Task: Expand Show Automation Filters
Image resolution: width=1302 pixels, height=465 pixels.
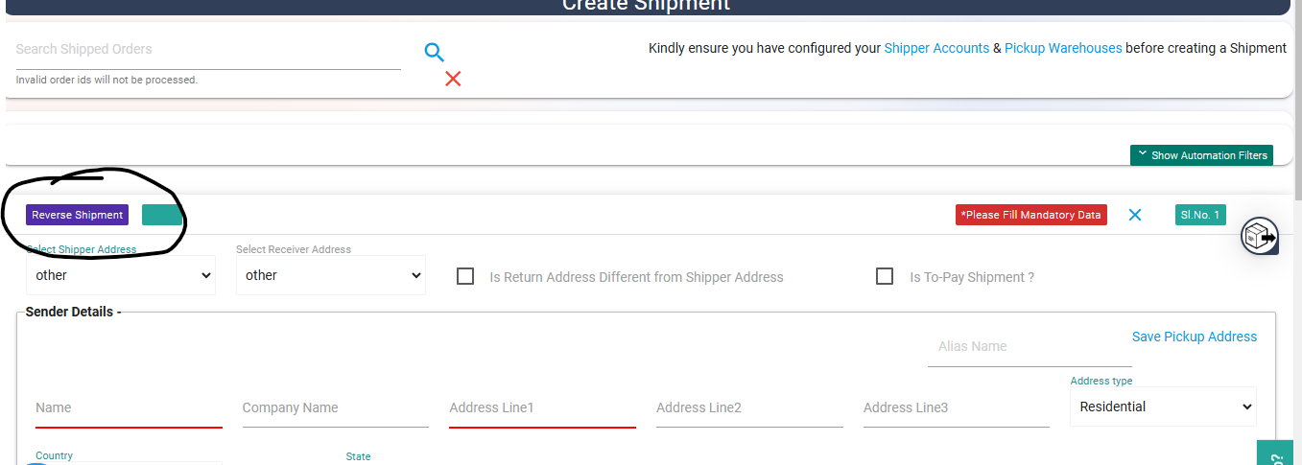Action: click(x=1201, y=155)
